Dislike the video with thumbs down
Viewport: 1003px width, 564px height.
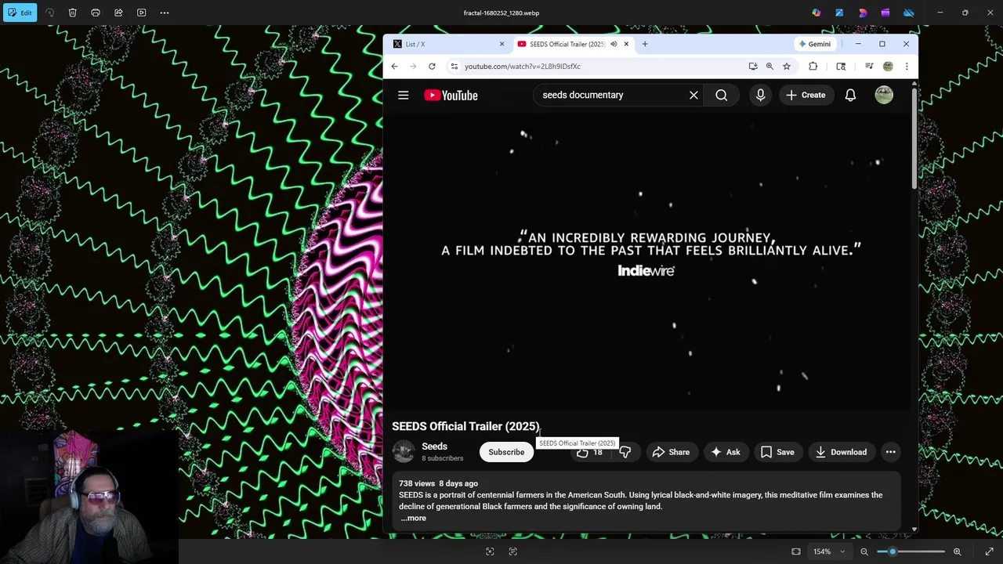pyautogui.click(x=625, y=452)
